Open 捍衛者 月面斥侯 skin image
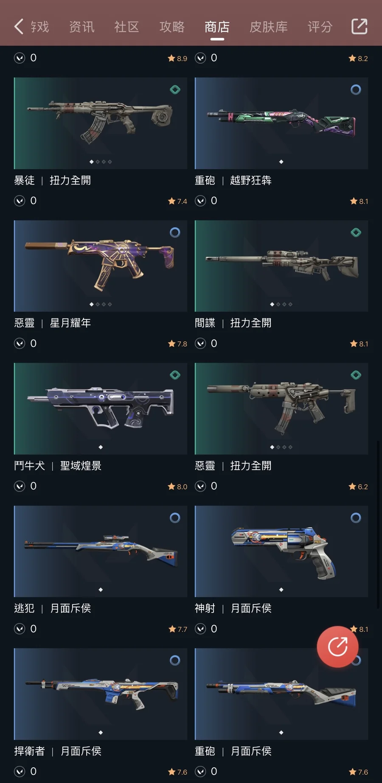Viewport: 382px width, 783px height. [101, 694]
